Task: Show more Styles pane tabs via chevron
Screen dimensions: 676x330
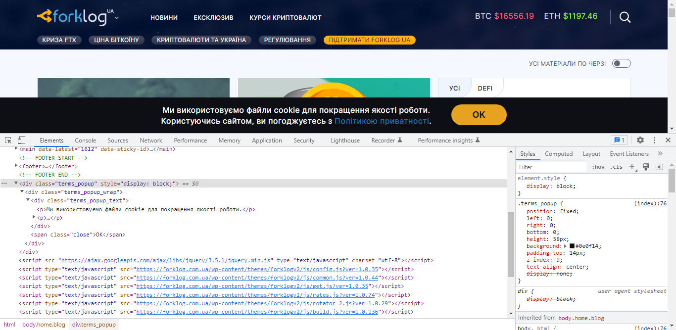Action: click(x=660, y=153)
